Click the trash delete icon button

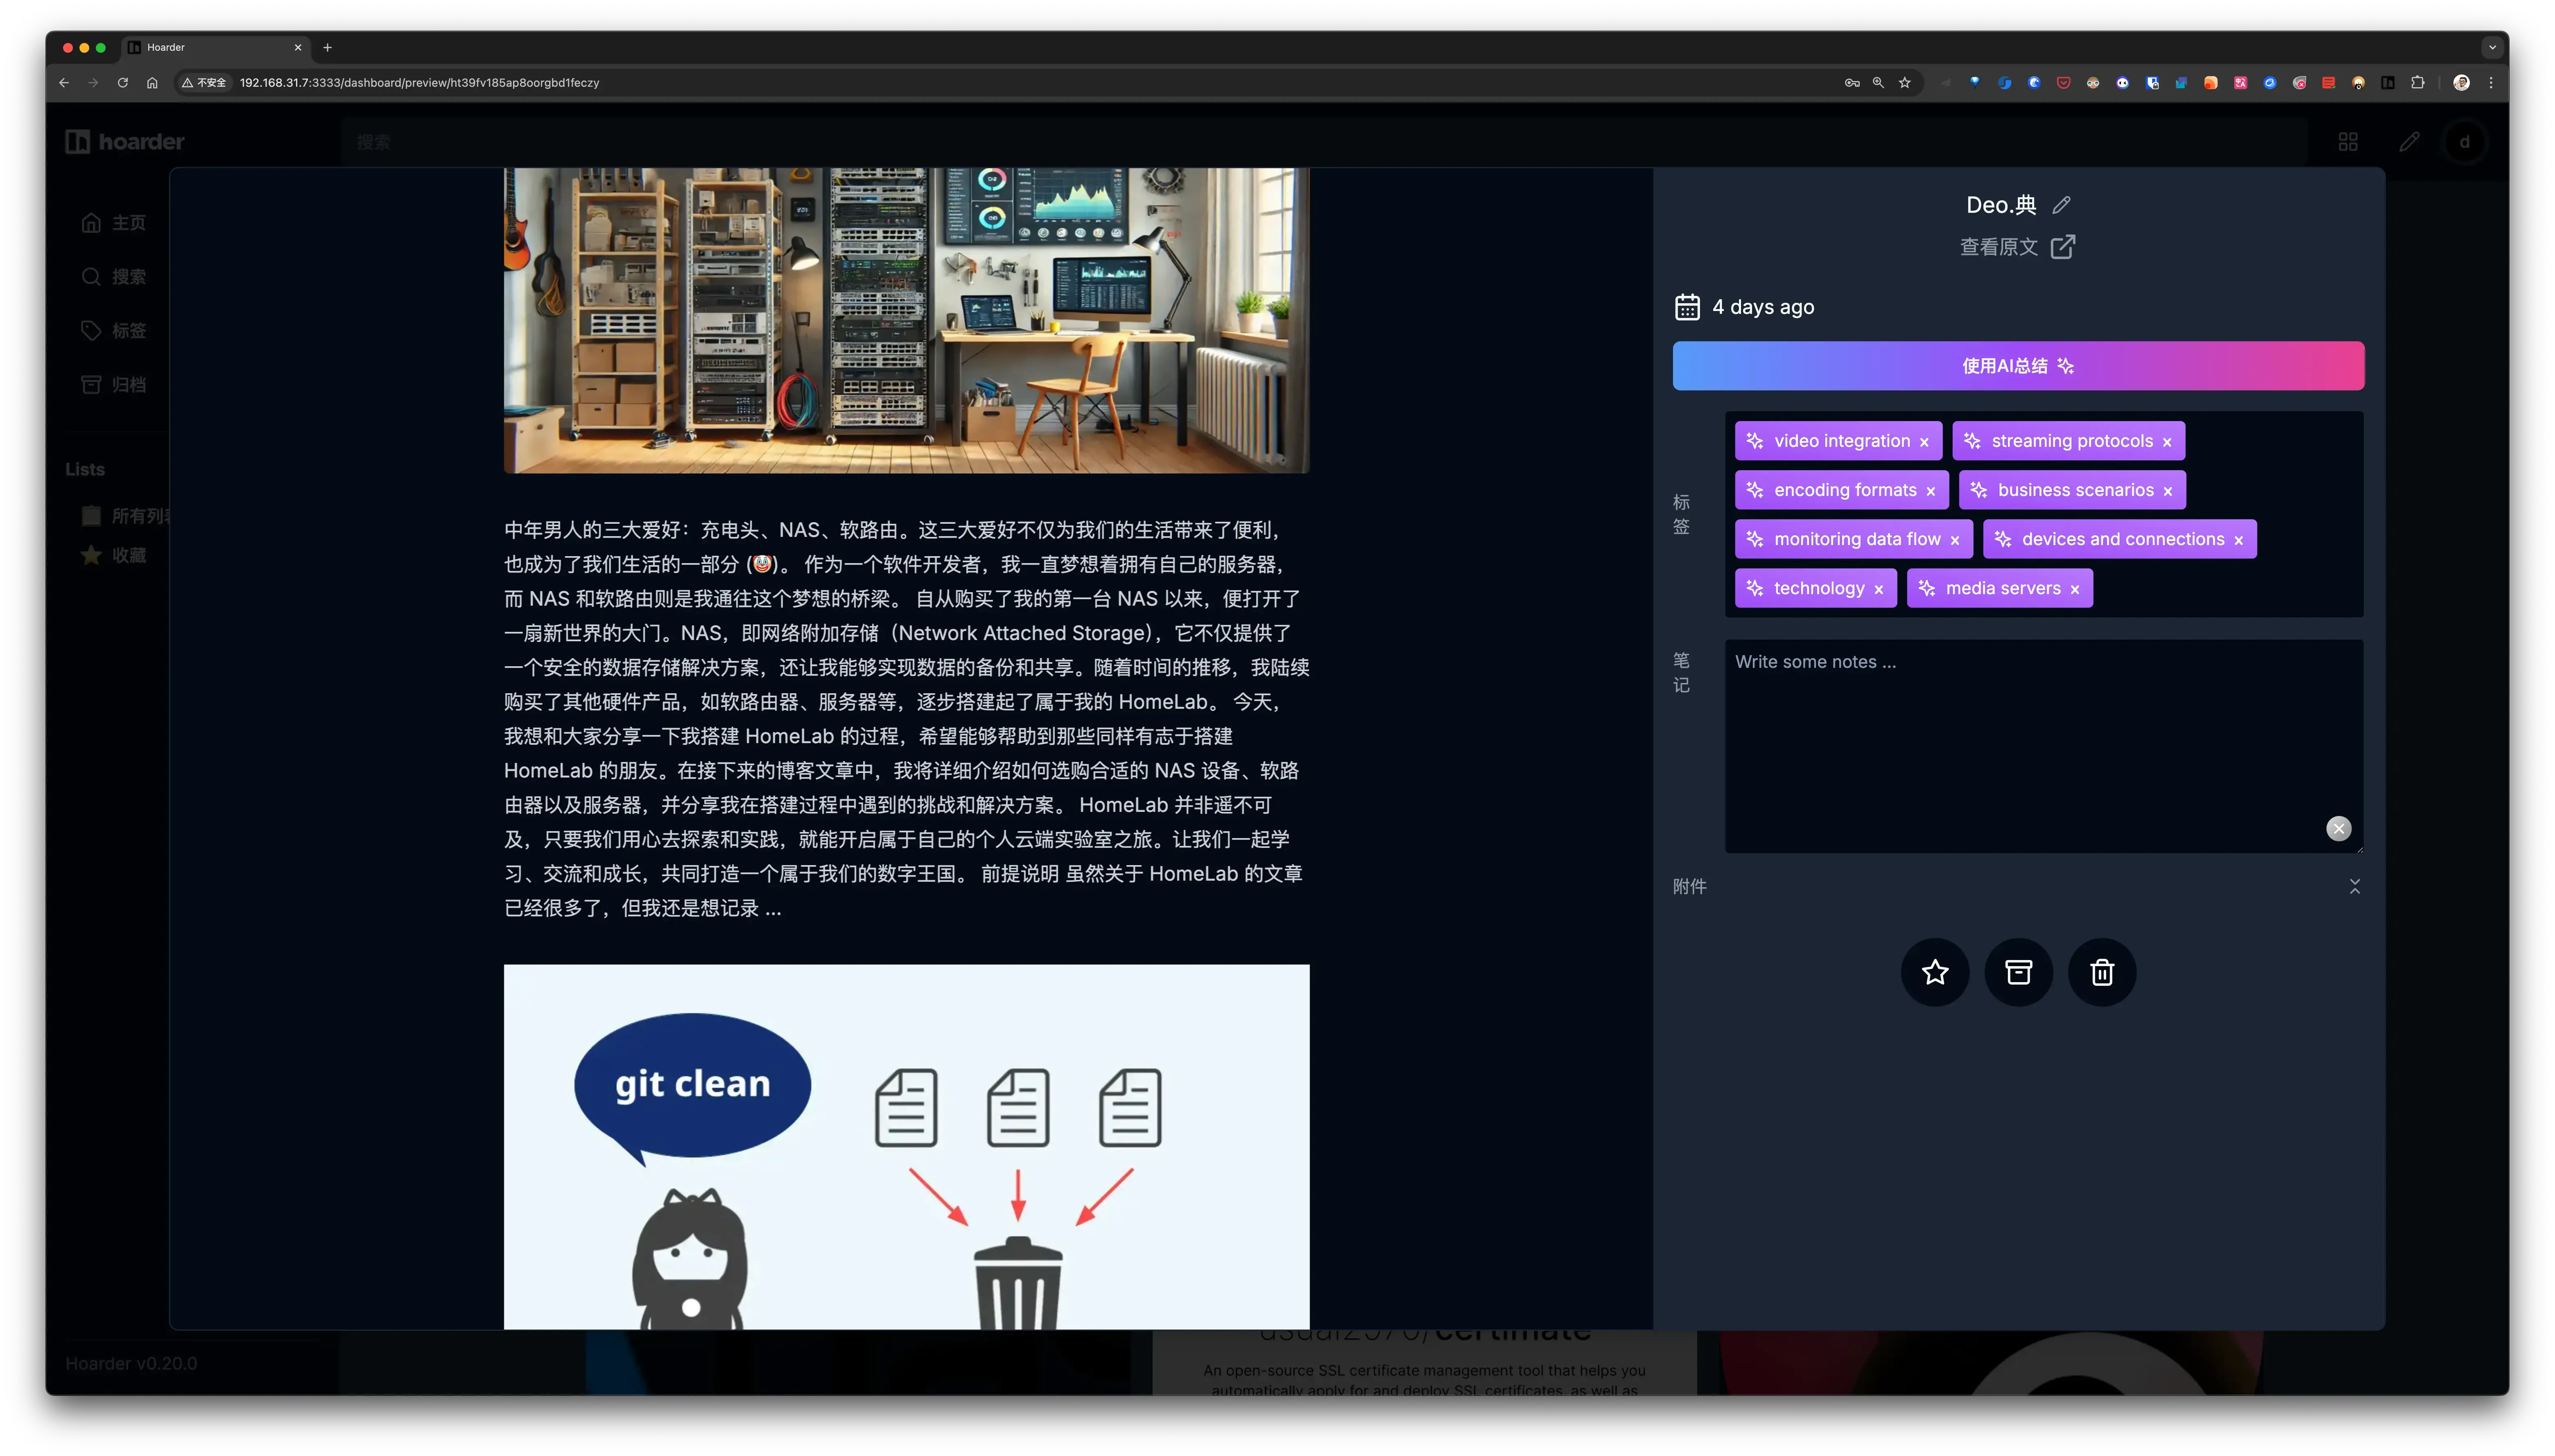[2102, 972]
